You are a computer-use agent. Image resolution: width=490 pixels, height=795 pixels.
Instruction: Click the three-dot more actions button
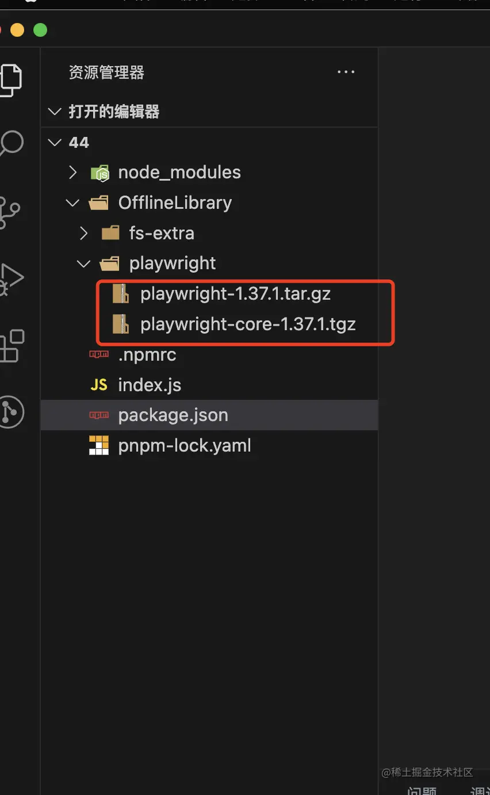tap(346, 72)
